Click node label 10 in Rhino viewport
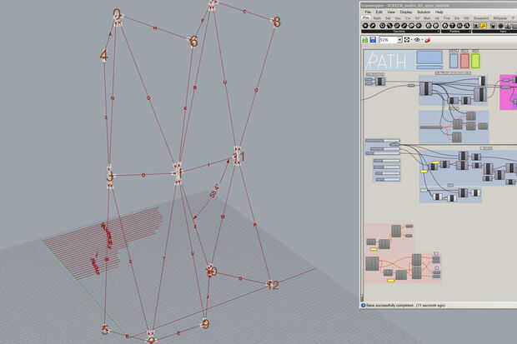This screenshot has height=344, width=517. [212, 272]
